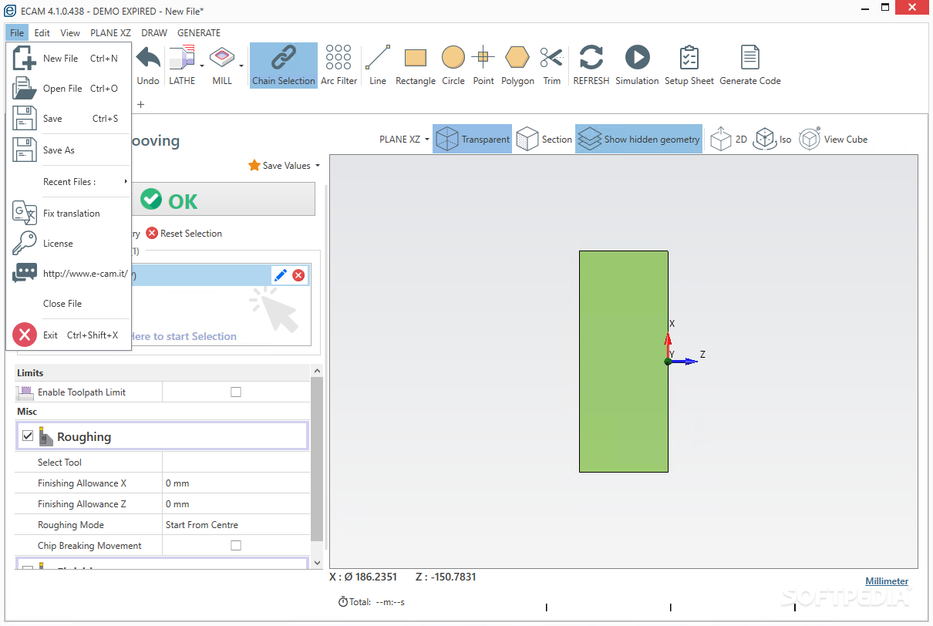933x626 pixels.
Task: Open the PLANE XZ menu bar item
Action: click(x=111, y=33)
